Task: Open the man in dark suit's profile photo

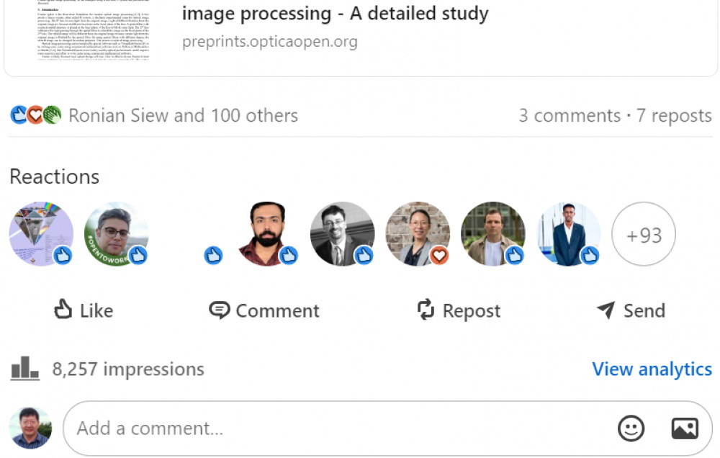Action: (x=569, y=233)
